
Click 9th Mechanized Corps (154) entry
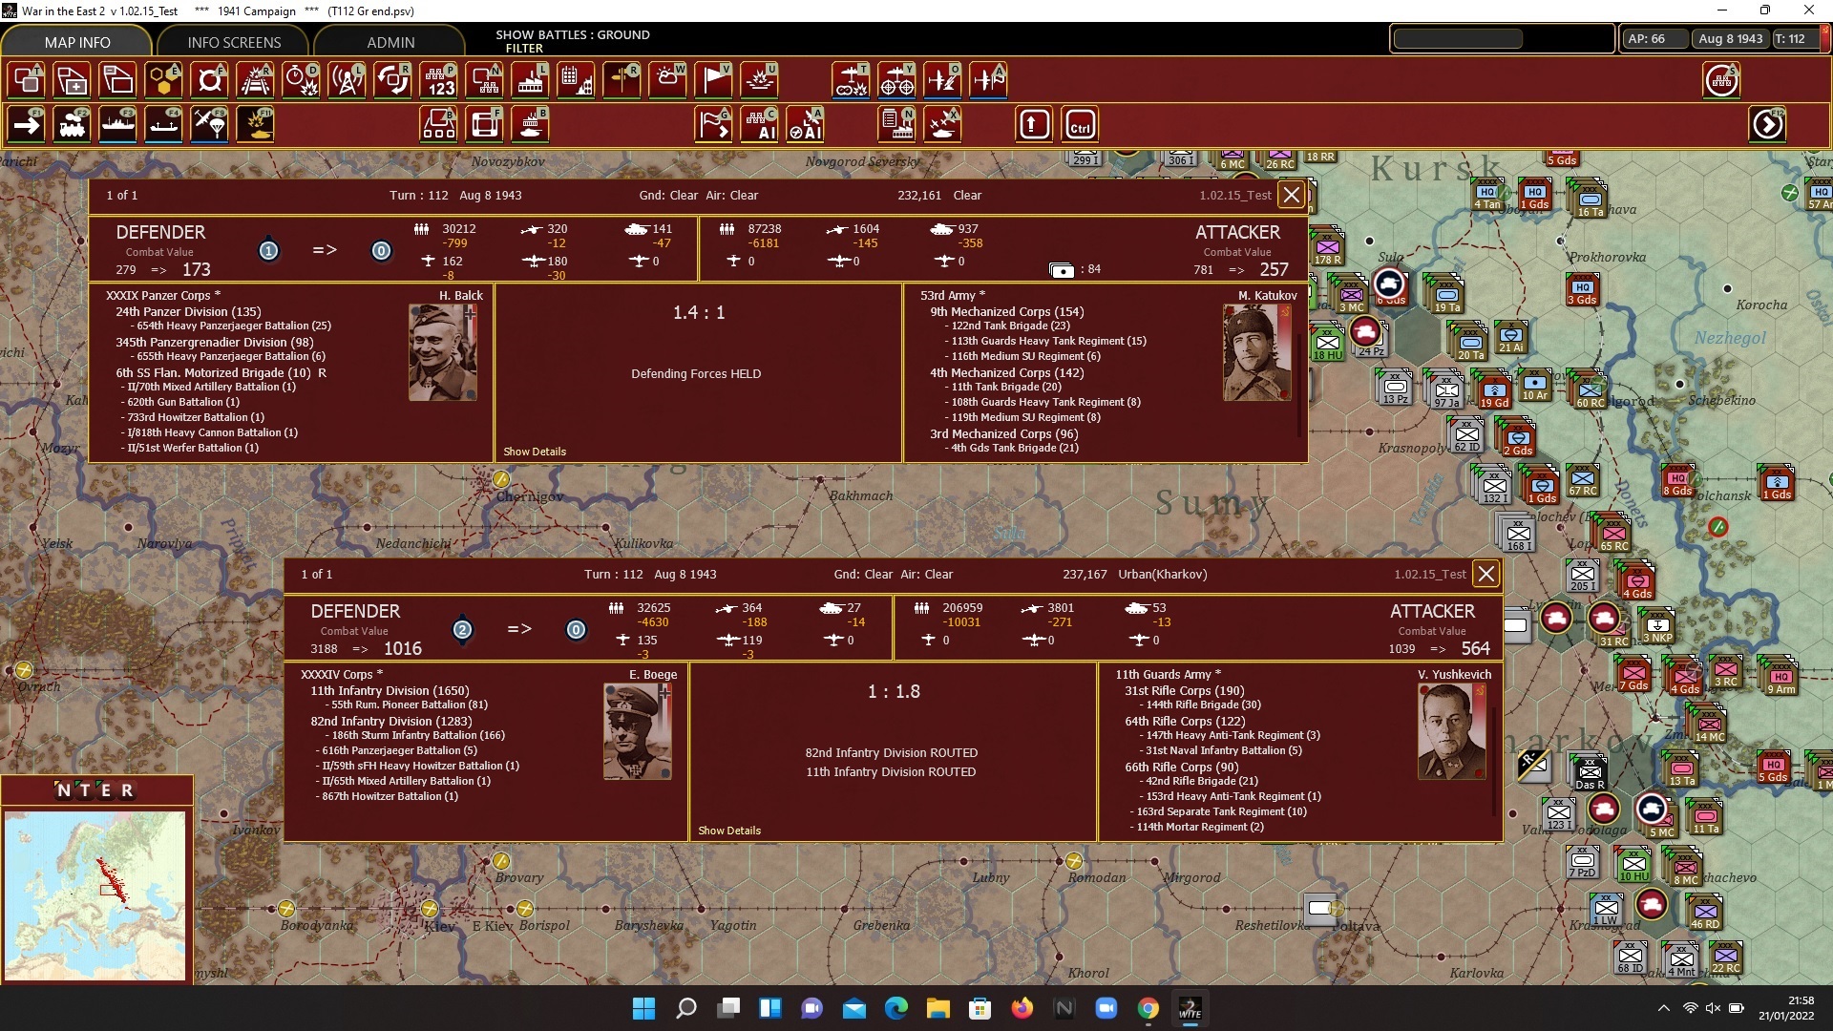[1007, 311]
